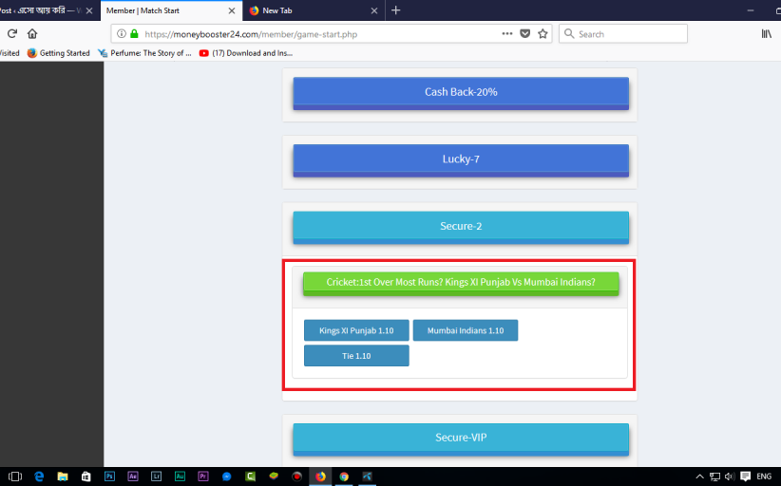Go to the Firefox home page
781x486 pixels.
pyautogui.click(x=32, y=33)
